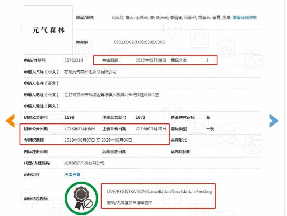Click the 申请人名称（英文） label
This screenshot has width=287, height=216.
coord(41,83)
